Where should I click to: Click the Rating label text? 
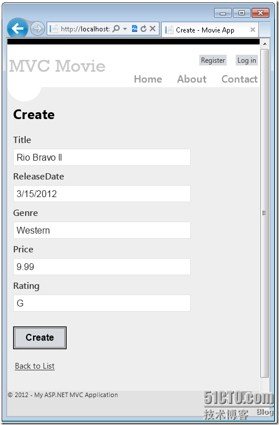(x=26, y=286)
